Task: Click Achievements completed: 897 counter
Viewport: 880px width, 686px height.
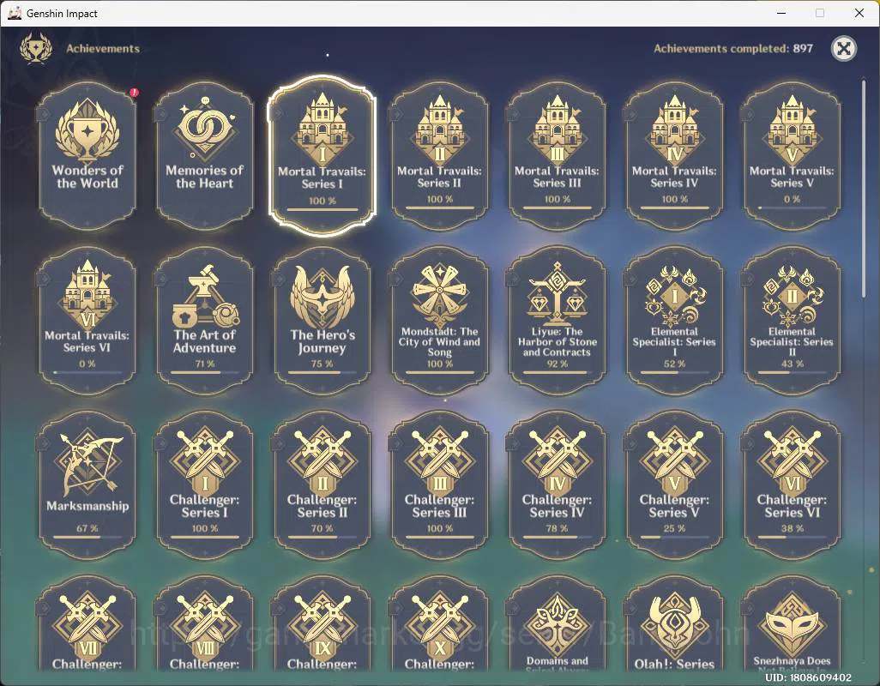Action: [733, 49]
